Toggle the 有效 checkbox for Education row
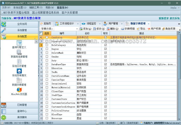The height and width of the screenshot is (125, 181). click(x=105, y=68)
